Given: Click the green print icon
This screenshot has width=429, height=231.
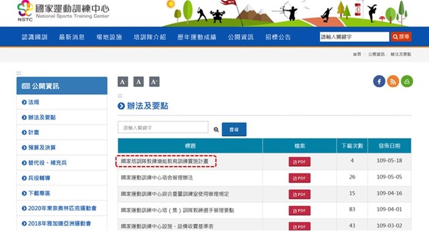Looking at the screenshot, I should (407, 81).
